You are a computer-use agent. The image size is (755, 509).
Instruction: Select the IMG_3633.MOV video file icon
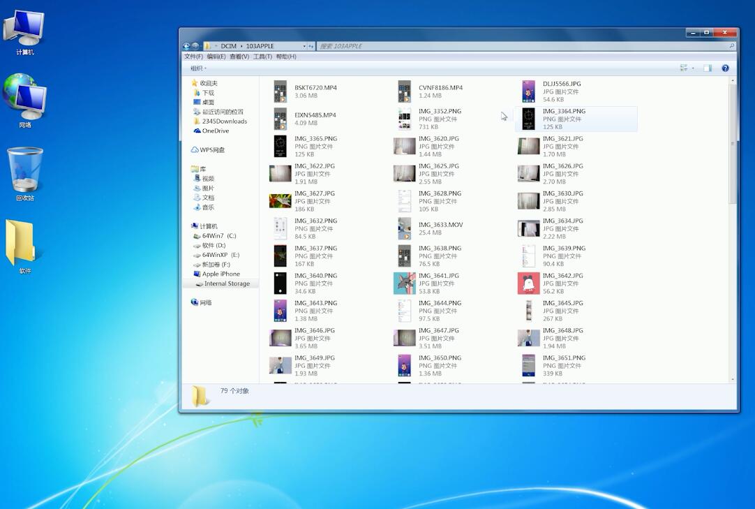tap(405, 228)
